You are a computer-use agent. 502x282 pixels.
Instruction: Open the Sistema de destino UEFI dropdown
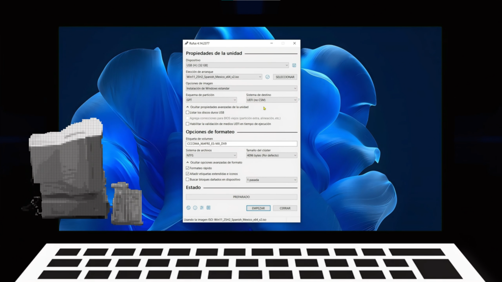[x=272, y=100]
